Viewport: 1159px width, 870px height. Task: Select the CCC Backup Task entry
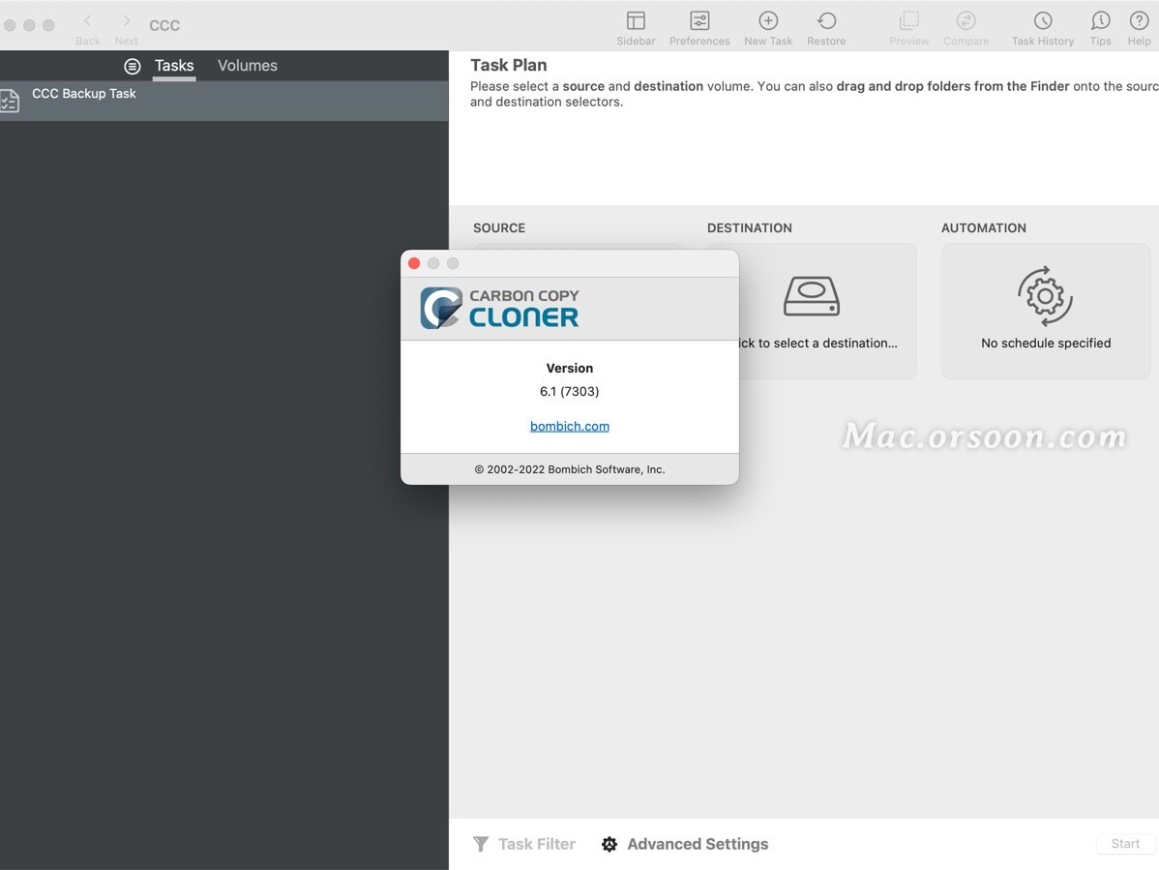click(84, 93)
